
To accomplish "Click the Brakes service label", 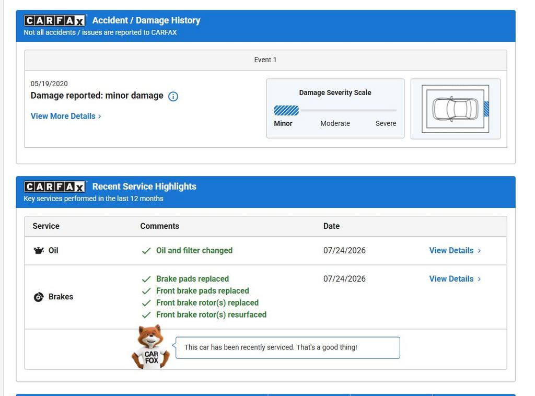I will 61,297.
